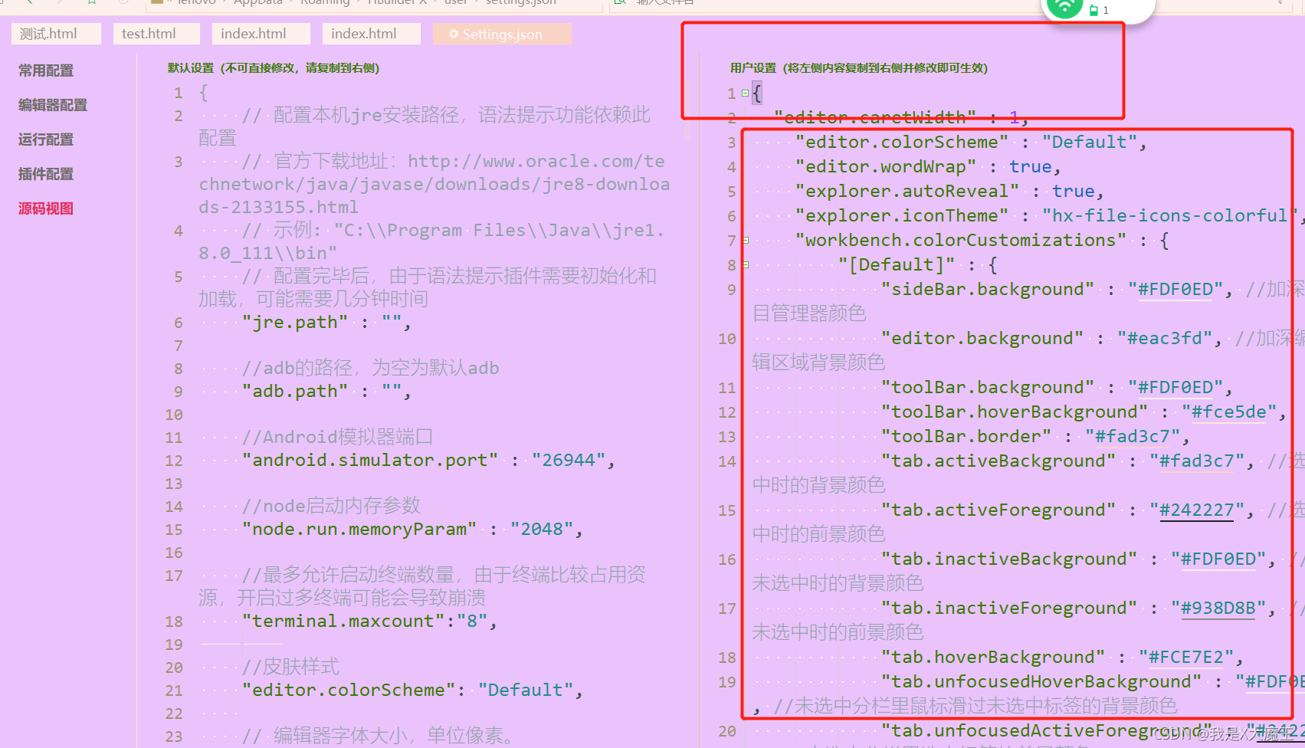Click the #242227 color value
The image size is (1305, 748).
pos(1197,510)
